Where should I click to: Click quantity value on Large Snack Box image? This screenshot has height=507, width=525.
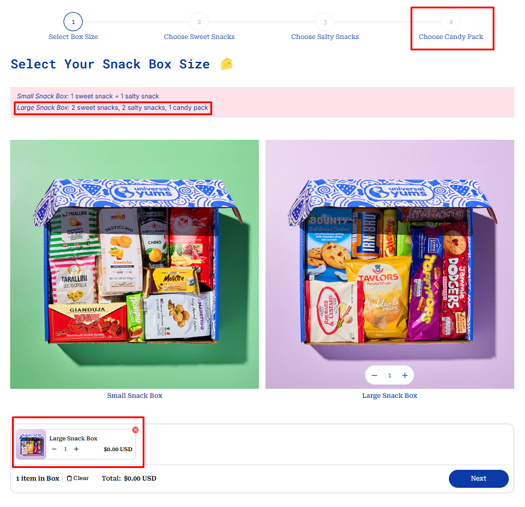390,376
